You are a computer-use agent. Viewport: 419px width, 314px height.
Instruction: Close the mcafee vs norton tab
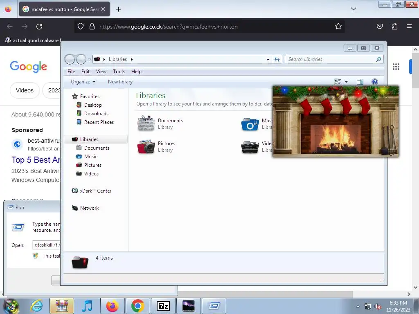tap(103, 9)
